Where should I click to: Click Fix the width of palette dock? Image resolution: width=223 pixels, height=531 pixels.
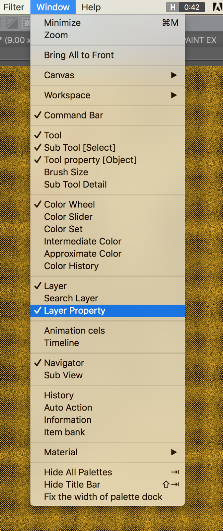(x=103, y=497)
